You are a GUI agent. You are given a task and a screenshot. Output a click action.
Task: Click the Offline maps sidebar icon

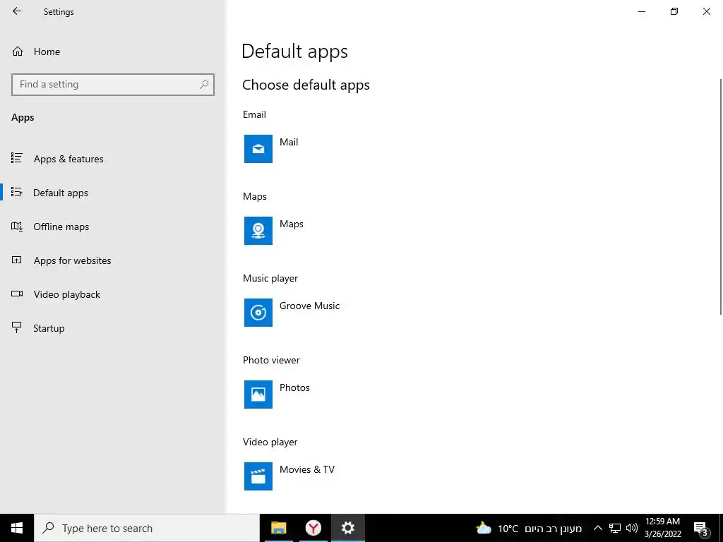(17, 227)
